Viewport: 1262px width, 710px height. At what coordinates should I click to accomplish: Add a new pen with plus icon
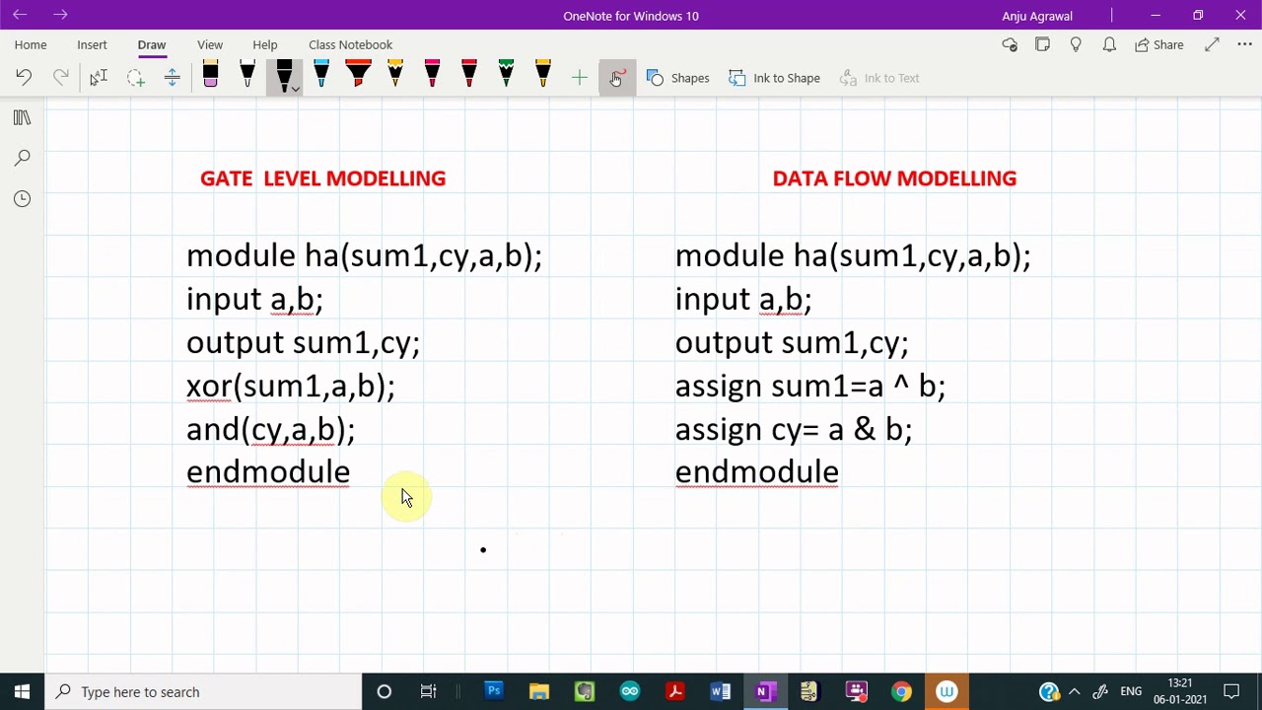pos(580,78)
